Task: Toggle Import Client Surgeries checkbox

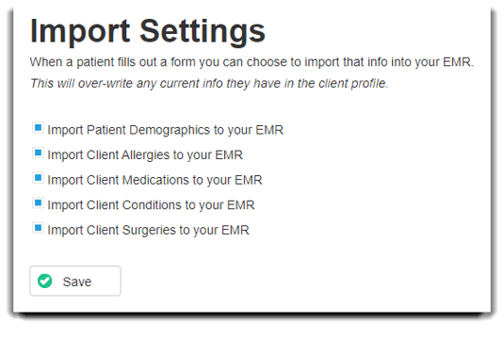Action: [38, 228]
